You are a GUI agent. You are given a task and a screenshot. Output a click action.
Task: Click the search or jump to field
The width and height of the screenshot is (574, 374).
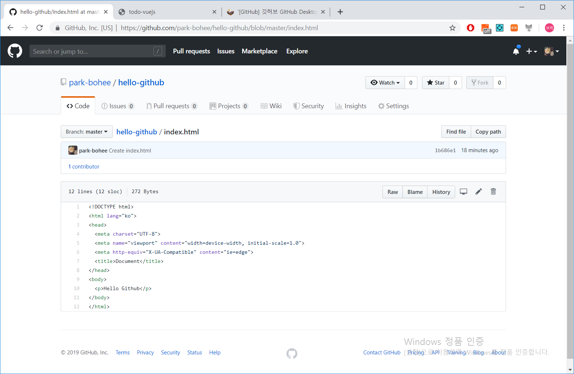tap(97, 51)
